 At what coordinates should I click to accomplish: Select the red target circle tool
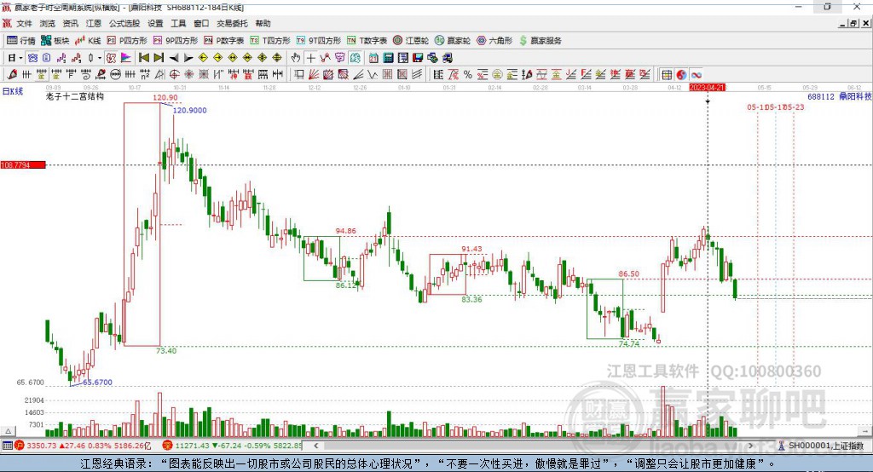pyautogui.click(x=174, y=75)
